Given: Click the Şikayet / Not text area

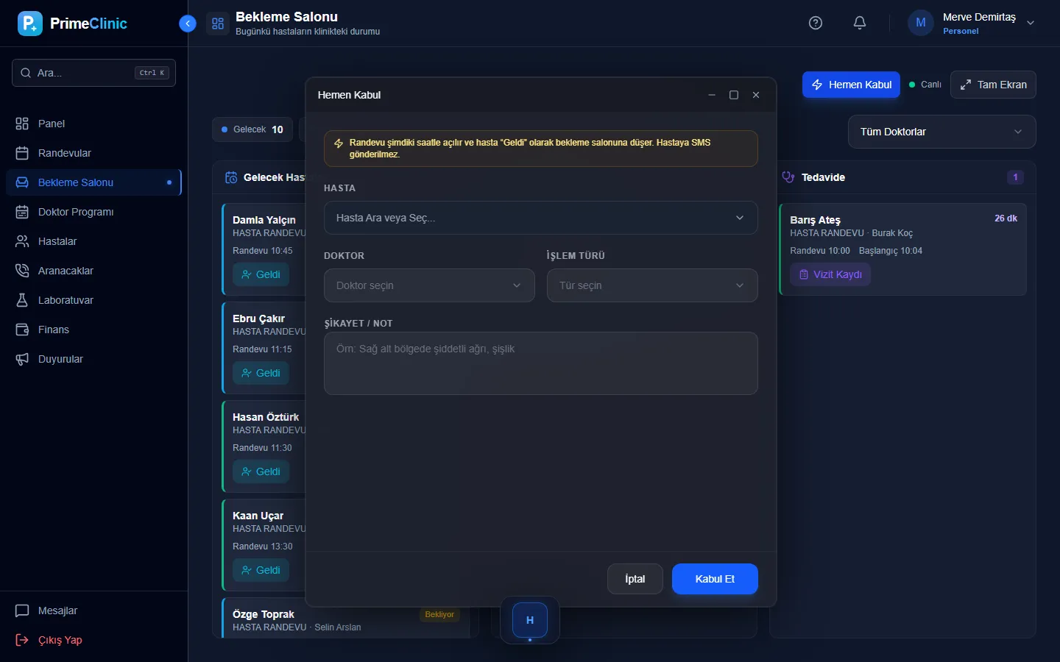Looking at the screenshot, I should point(540,363).
